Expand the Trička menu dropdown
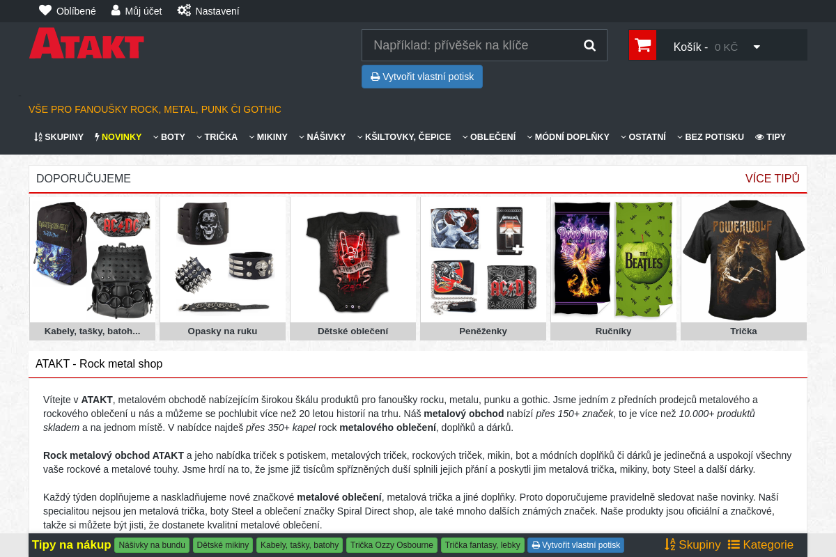 [x=217, y=137]
